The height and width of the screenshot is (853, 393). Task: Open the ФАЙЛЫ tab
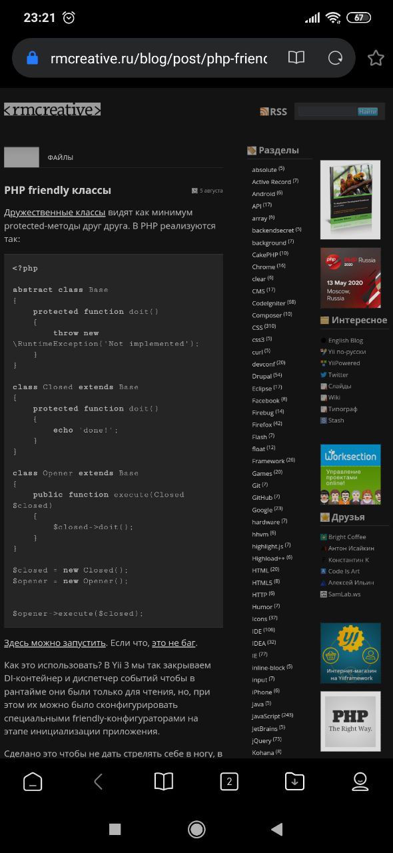[x=60, y=157]
